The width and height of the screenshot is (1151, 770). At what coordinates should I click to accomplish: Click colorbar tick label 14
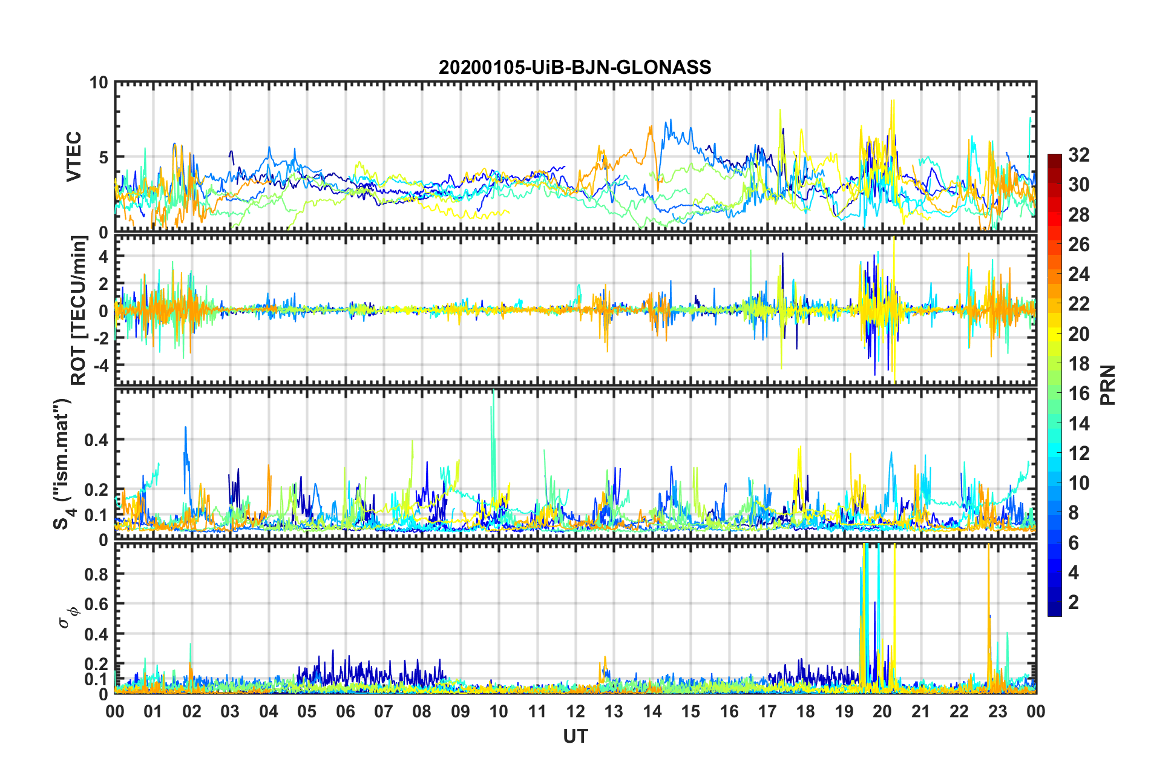tap(1078, 424)
